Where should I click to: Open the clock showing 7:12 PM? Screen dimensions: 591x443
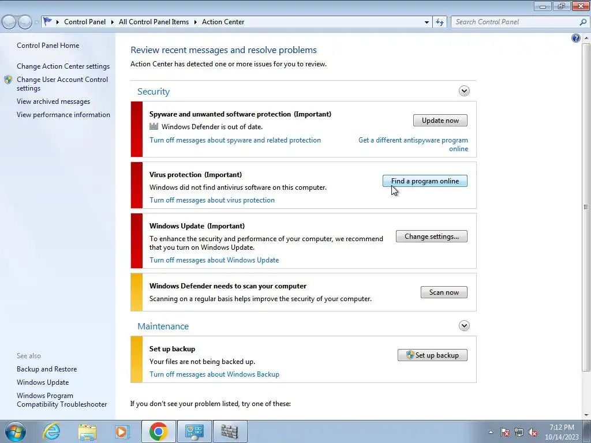point(562,432)
